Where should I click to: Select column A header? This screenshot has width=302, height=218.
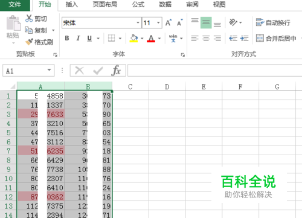point(40,86)
